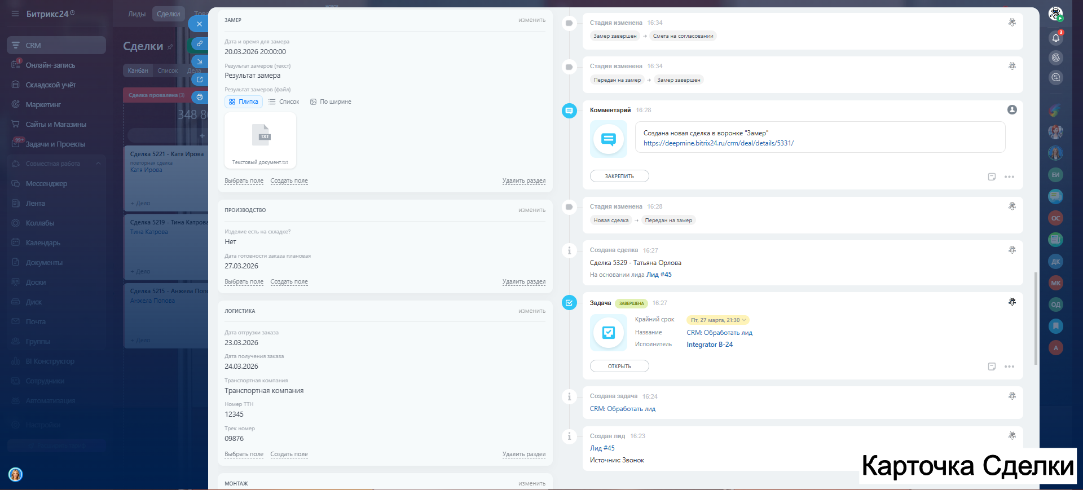Switch file view to Плитка
Image resolution: width=1083 pixels, height=490 pixels.
244,102
